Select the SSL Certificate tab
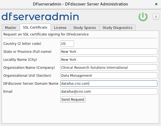Screen dimensions: 161x126 click(x=35, y=27)
